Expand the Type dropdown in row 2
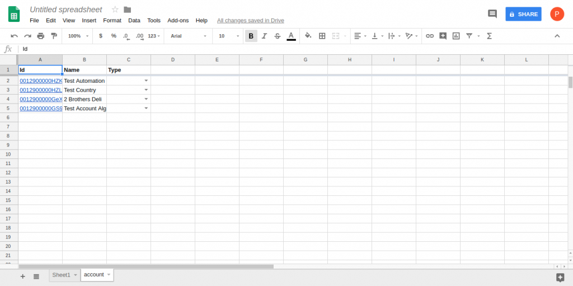 pos(146,81)
